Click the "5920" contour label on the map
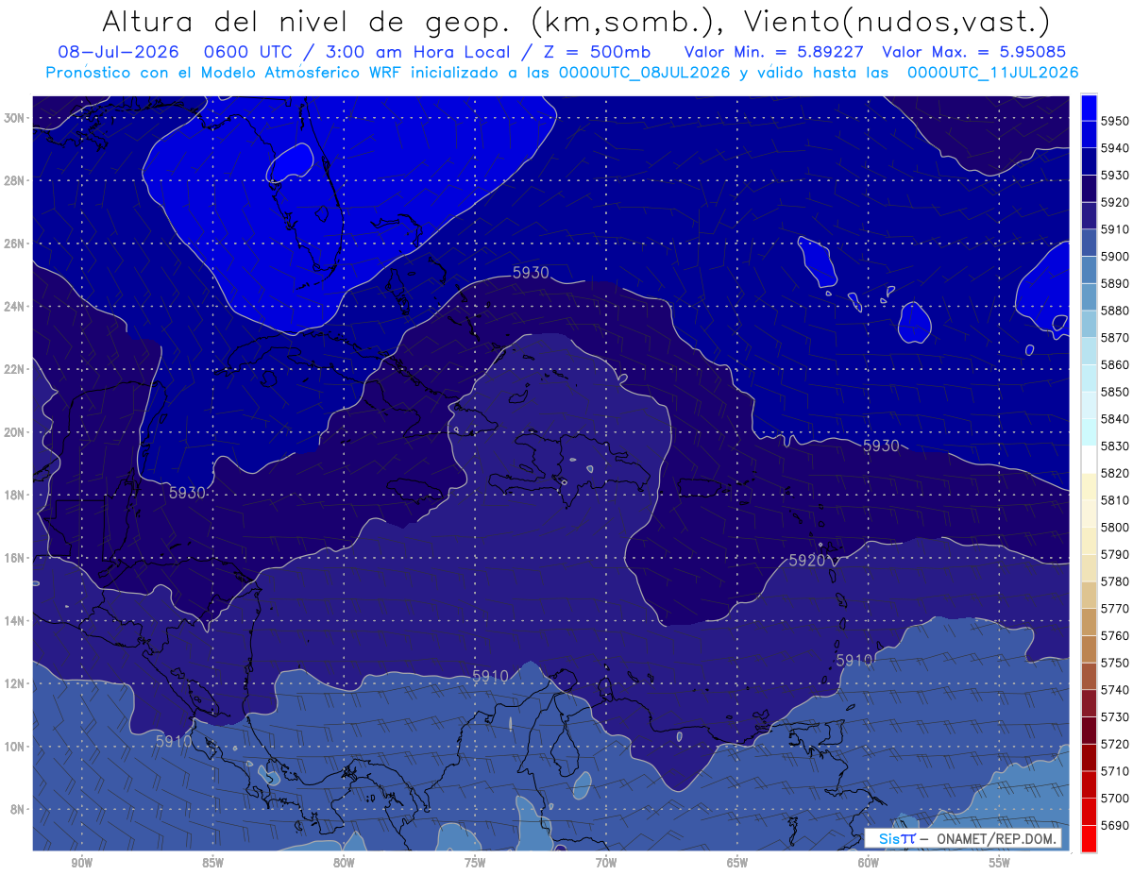 [x=807, y=561]
